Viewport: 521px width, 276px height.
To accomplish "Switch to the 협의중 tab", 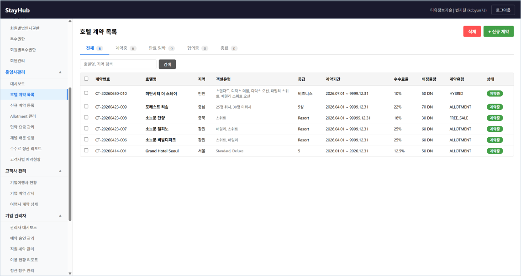I will [x=197, y=48].
